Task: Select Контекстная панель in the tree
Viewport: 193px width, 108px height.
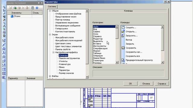Action: pyautogui.click(x=65, y=31)
